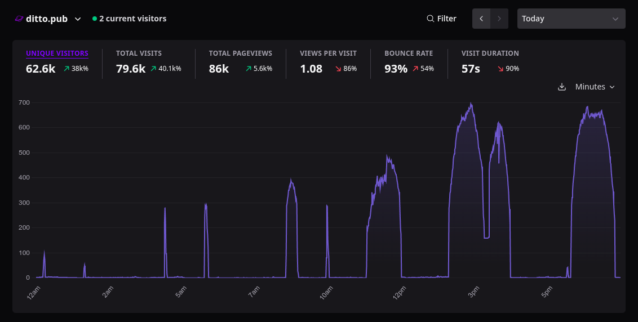The width and height of the screenshot is (638, 322).
Task: Click green current visitors status dot
Action: [95, 19]
